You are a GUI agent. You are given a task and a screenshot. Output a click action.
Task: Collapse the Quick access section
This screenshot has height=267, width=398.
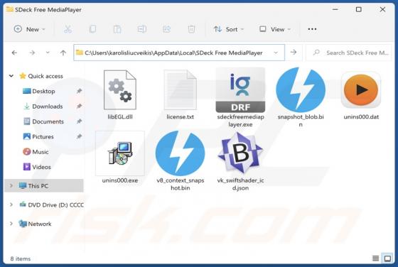pyautogui.click(x=11, y=76)
